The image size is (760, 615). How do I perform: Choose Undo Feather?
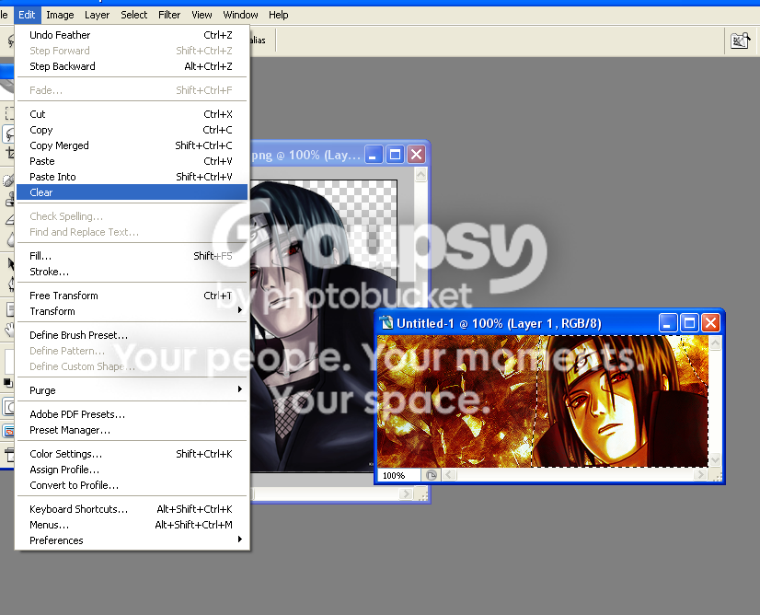[x=132, y=35]
